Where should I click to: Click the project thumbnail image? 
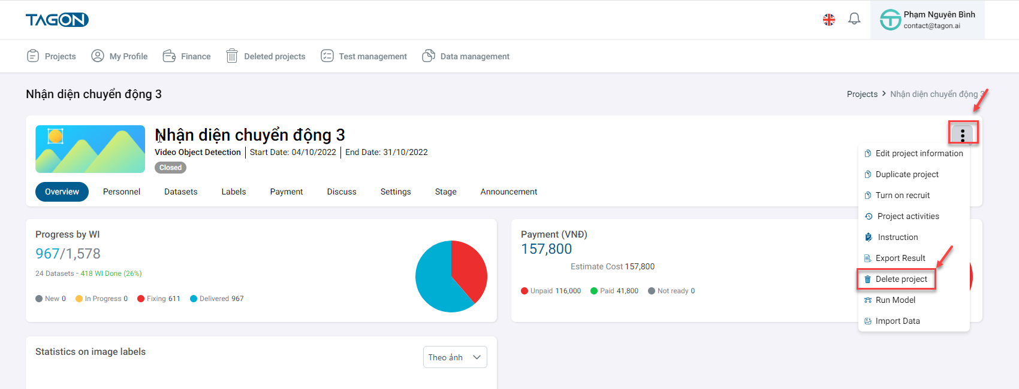[x=90, y=149]
